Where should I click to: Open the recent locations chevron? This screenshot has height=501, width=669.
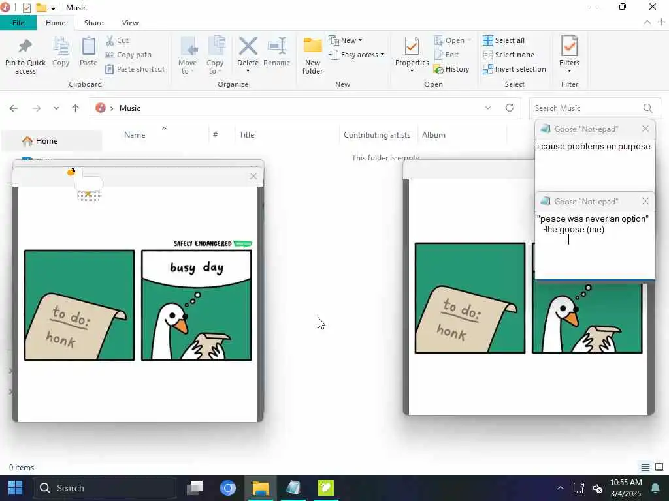(56, 108)
